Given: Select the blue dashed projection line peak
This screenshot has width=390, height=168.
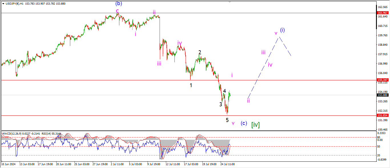Looking at the screenshot, I should click(280, 37).
